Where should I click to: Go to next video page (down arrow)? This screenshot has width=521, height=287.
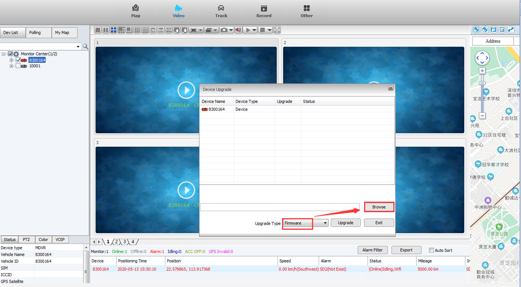click(x=184, y=30)
